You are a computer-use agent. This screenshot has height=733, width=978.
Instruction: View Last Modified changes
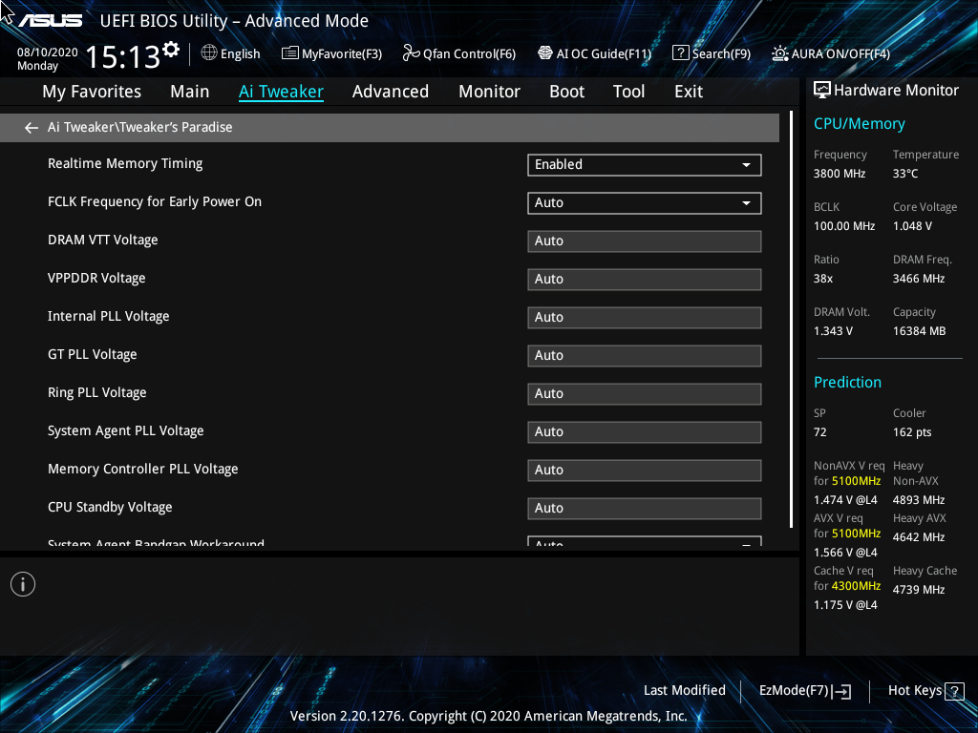click(x=684, y=690)
